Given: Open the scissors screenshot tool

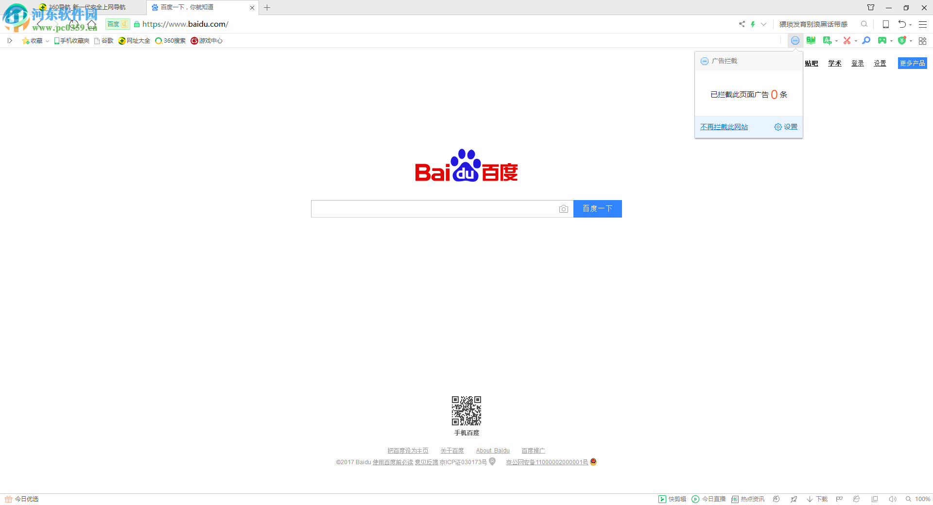Looking at the screenshot, I should pyautogui.click(x=847, y=41).
